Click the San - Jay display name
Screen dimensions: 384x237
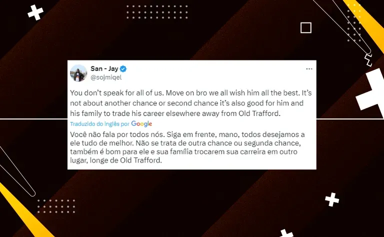(104, 69)
